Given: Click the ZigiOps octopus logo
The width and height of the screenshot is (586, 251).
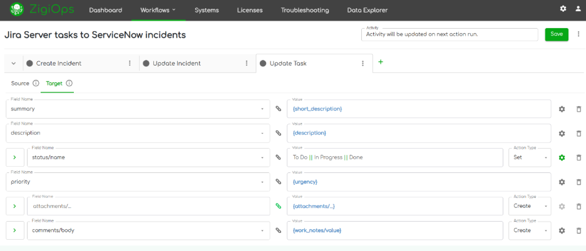Looking at the screenshot, I should 16,9.
